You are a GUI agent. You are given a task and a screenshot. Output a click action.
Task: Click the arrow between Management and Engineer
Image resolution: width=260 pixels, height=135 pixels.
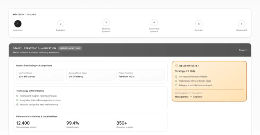coord(191,97)
